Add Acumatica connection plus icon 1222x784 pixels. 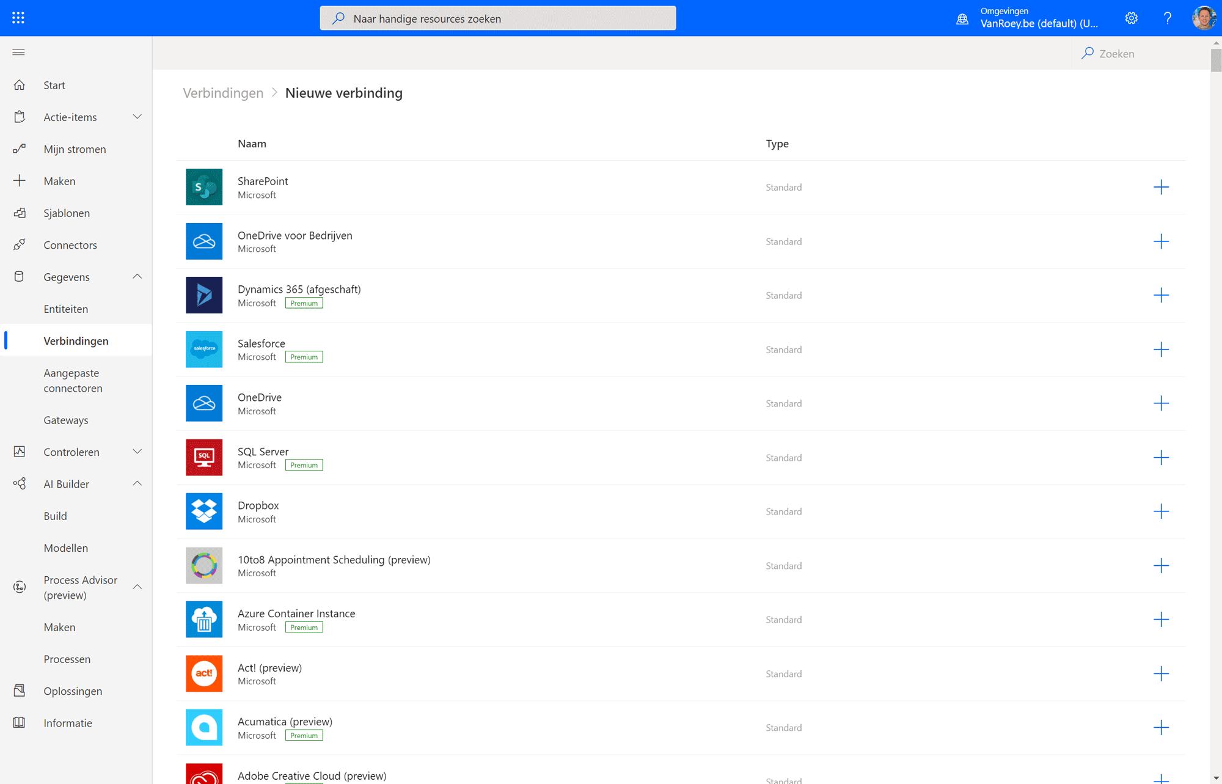tap(1161, 728)
